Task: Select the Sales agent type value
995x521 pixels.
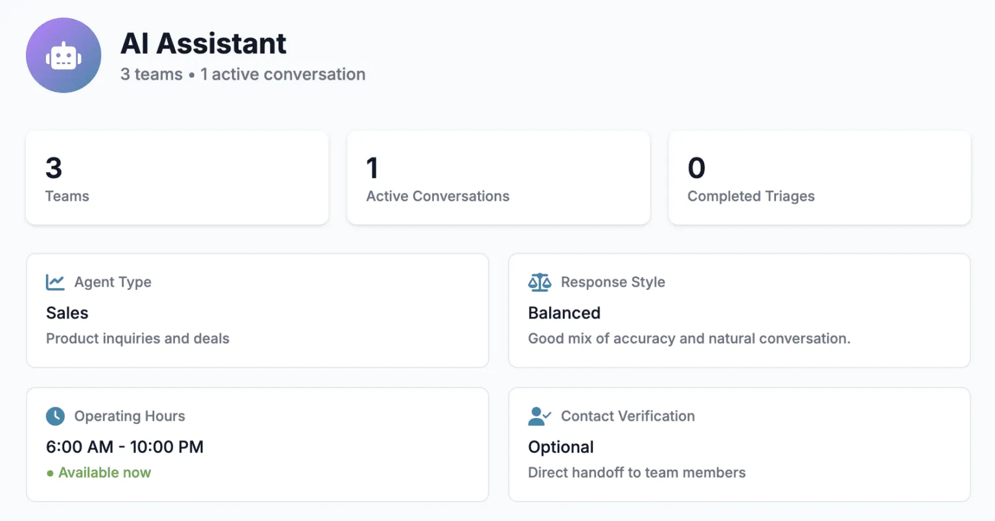Action: 67,313
